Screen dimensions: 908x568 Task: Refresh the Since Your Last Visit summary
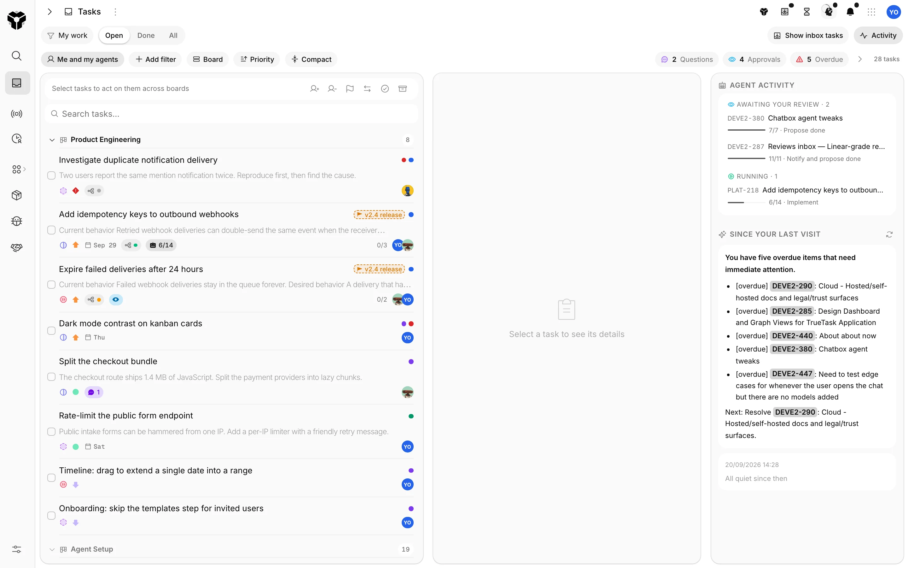[x=889, y=234]
